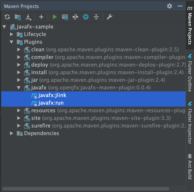Image resolution: width=194 pixels, height=192 pixels.
Task: Expand the Dependencies node
Action: coord(12,133)
